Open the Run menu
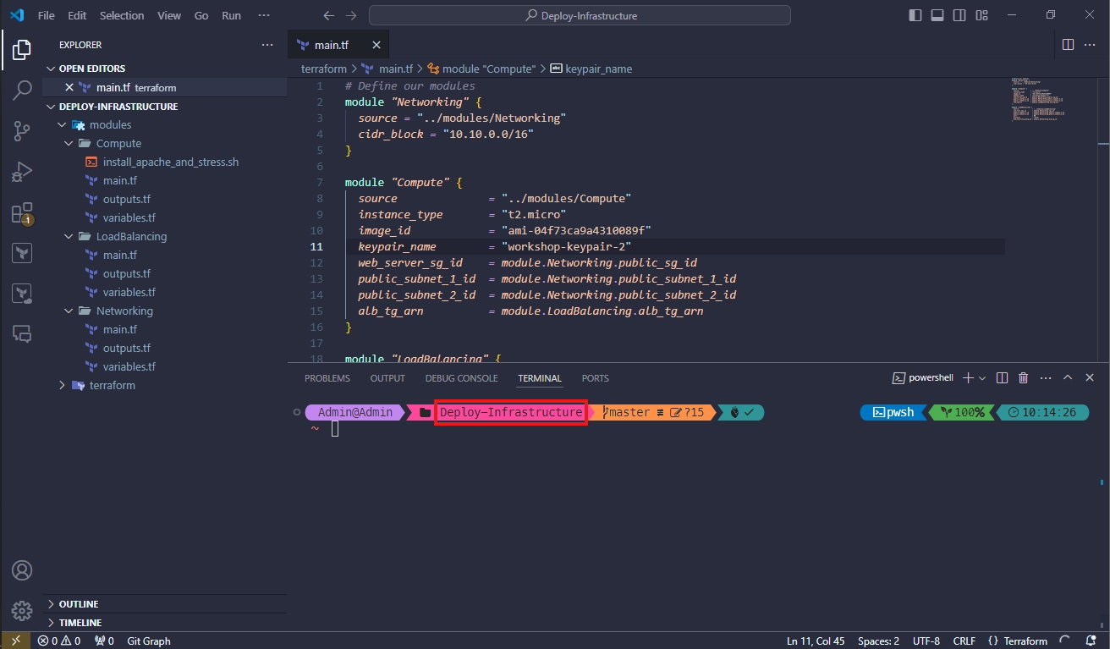 231,15
